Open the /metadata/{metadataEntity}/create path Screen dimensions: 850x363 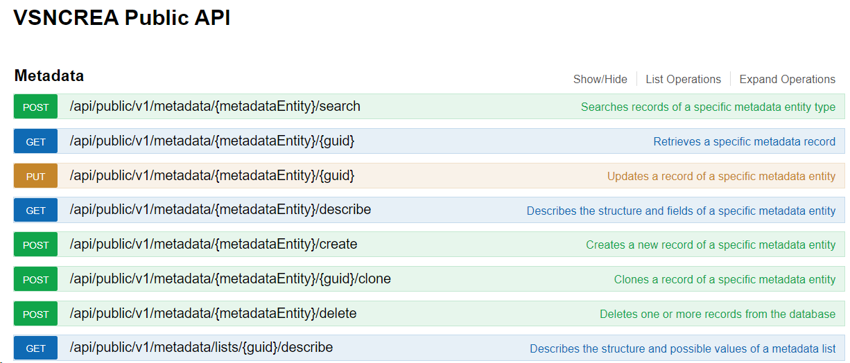(x=214, y=245)
